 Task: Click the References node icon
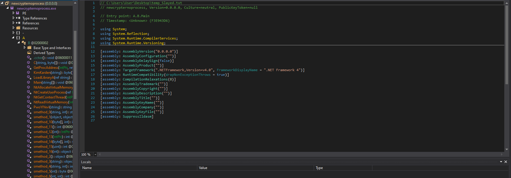tap(19, 23)
